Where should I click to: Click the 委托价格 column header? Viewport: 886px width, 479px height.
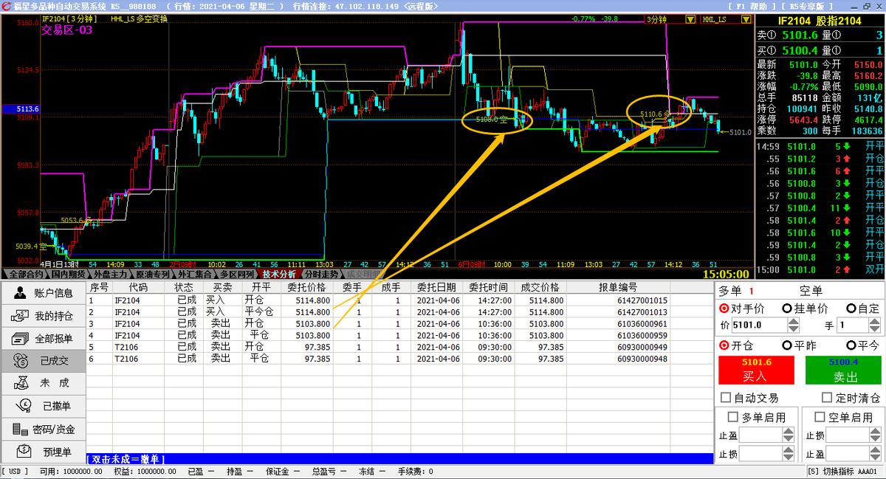[x=306, y=287]
